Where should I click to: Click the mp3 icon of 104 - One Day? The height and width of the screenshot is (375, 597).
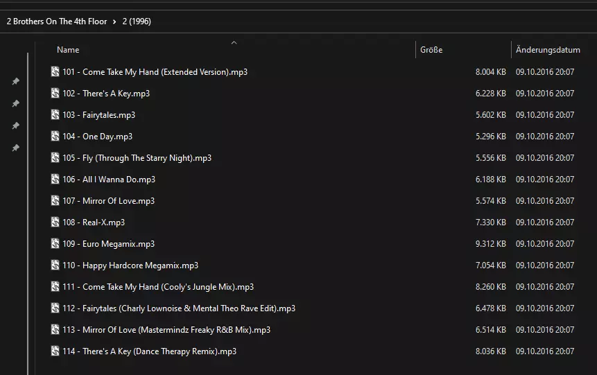[x=55, y=136]
